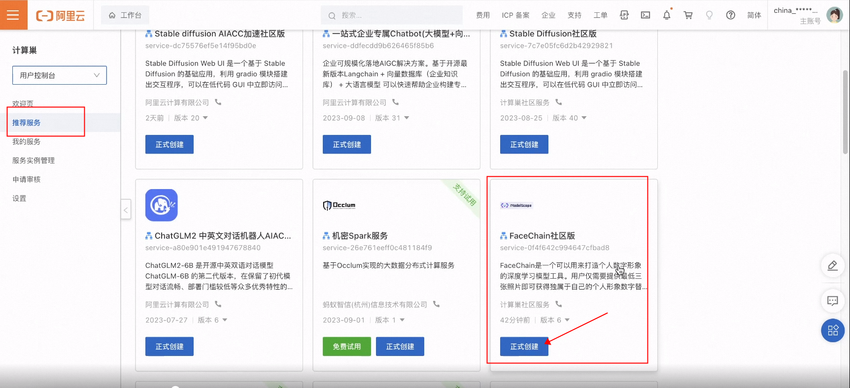Image resolution: width=850 pixels, height=388 pixels.
Task: Open FaceChain社区版 service title
Action: pos(542,236)
